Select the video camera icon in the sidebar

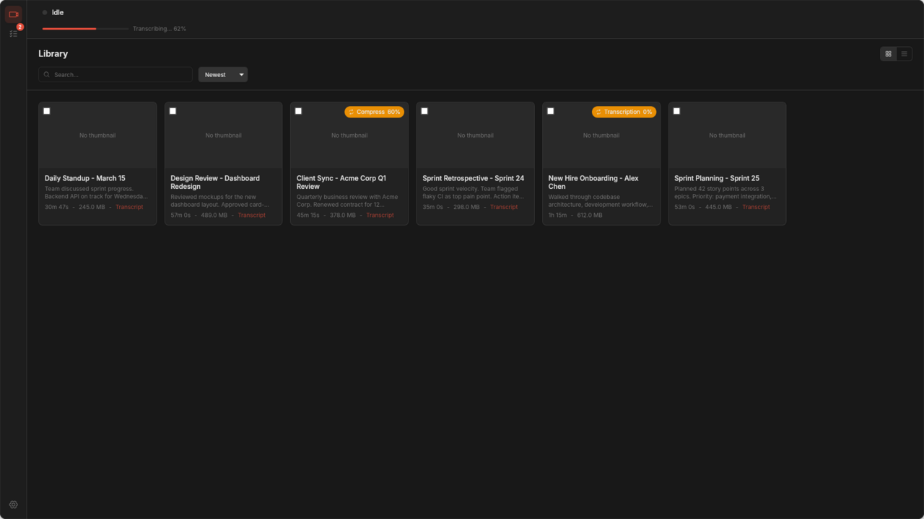pos(12,14)
